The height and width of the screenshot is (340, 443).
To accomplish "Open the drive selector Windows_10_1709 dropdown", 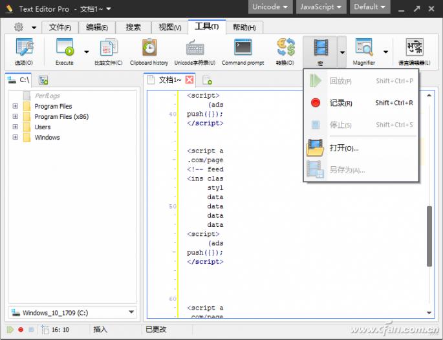I will [72, 313].
